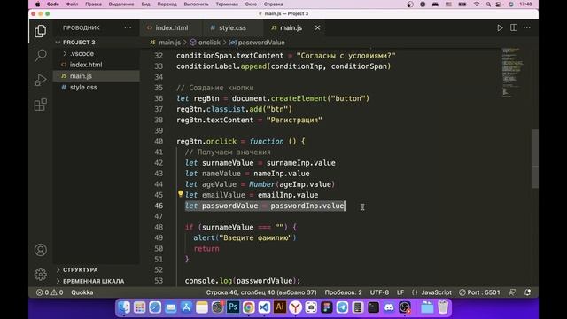Open Google Chrome from the Dock
Viewport: 567px width, 319px height.
click(x=248, y=307)
